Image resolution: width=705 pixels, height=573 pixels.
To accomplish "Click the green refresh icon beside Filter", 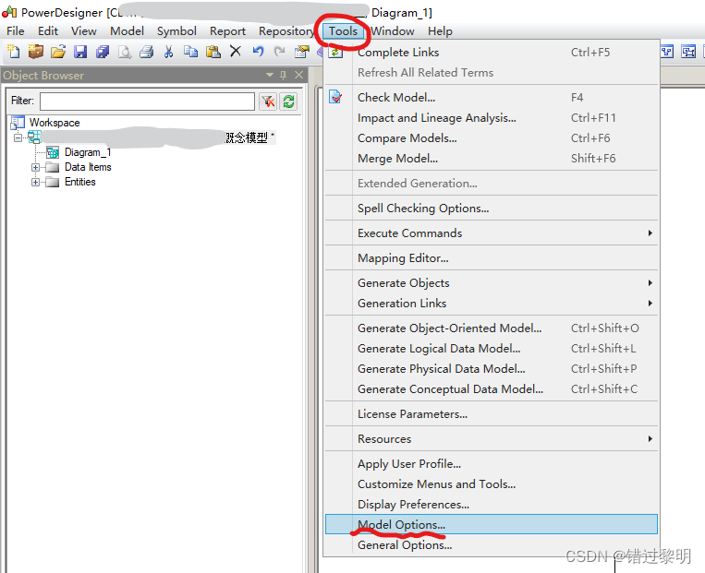I will coord(288,101).
